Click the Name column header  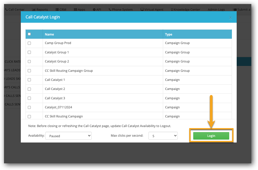coord(103,34)
